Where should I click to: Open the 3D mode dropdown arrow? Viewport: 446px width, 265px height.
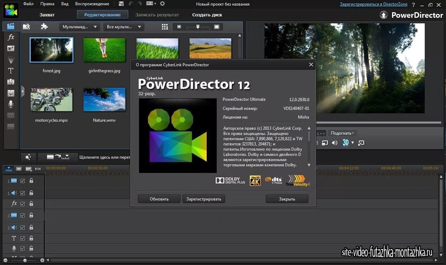click(353, 143)
